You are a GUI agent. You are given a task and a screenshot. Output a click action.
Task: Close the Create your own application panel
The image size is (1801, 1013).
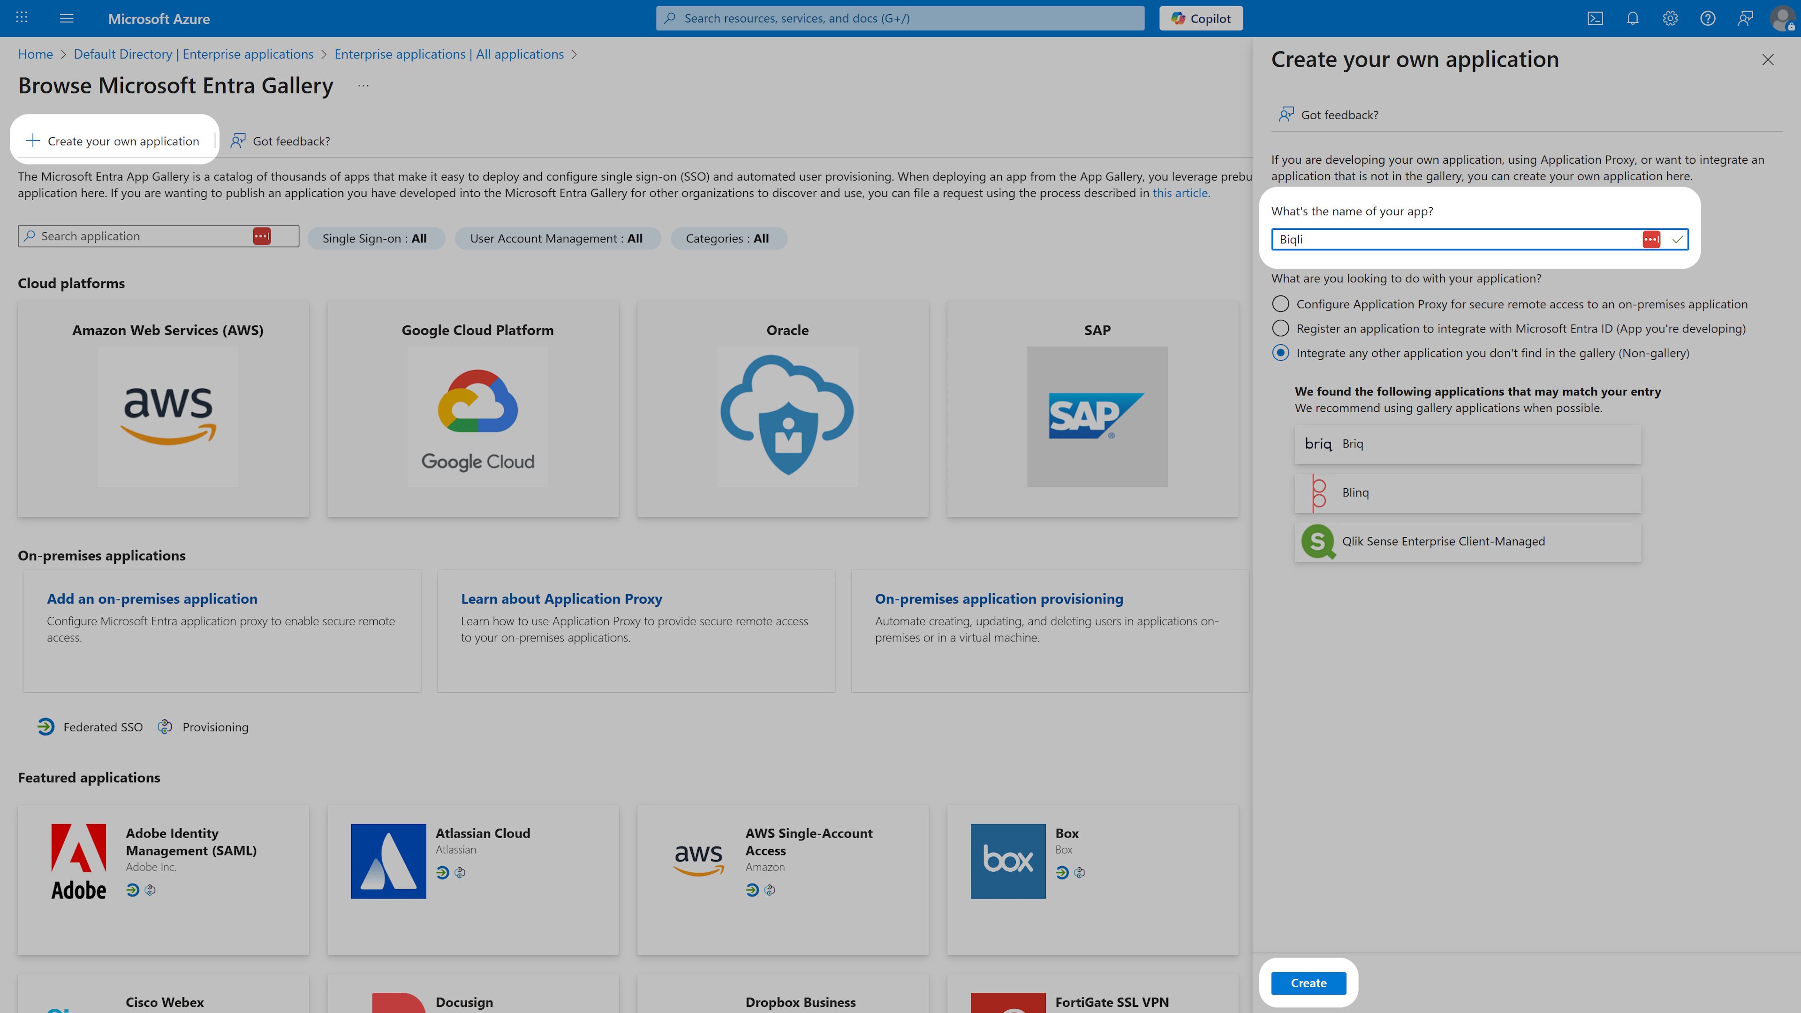click(x=1767, y=60)
